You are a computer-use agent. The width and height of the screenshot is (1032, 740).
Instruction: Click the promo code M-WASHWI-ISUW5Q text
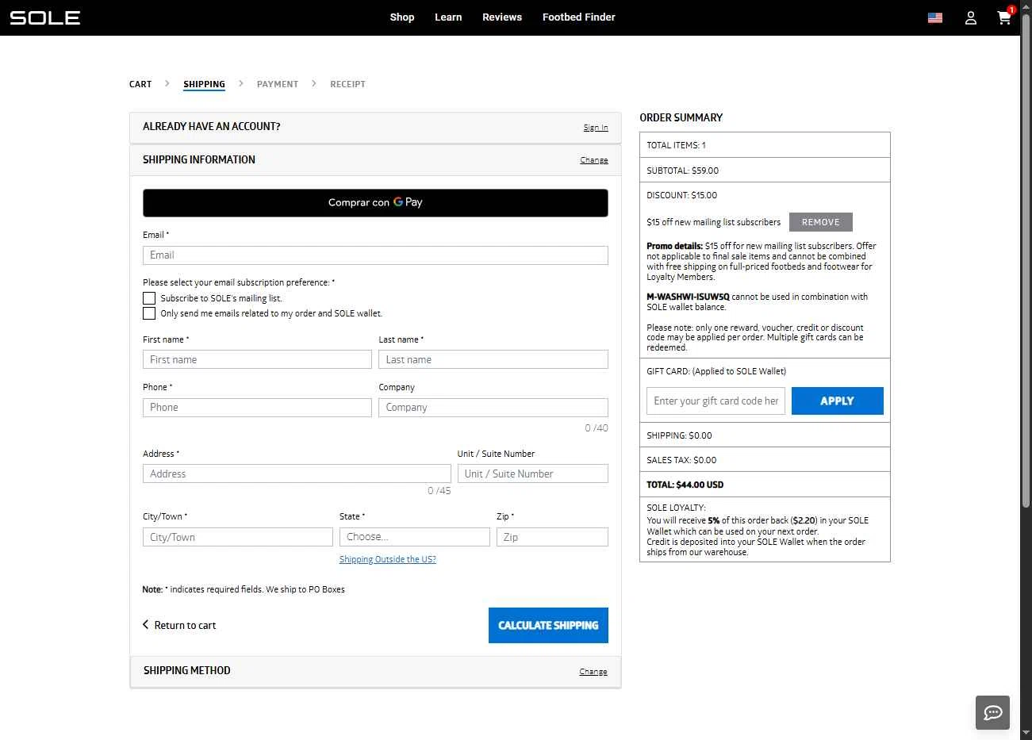pyautogui.click(x=688, y=297)
